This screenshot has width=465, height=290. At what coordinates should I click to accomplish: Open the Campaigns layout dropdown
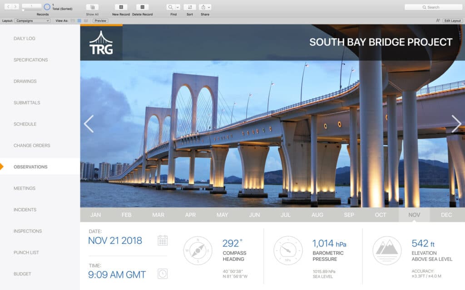[x=32, y=21]
